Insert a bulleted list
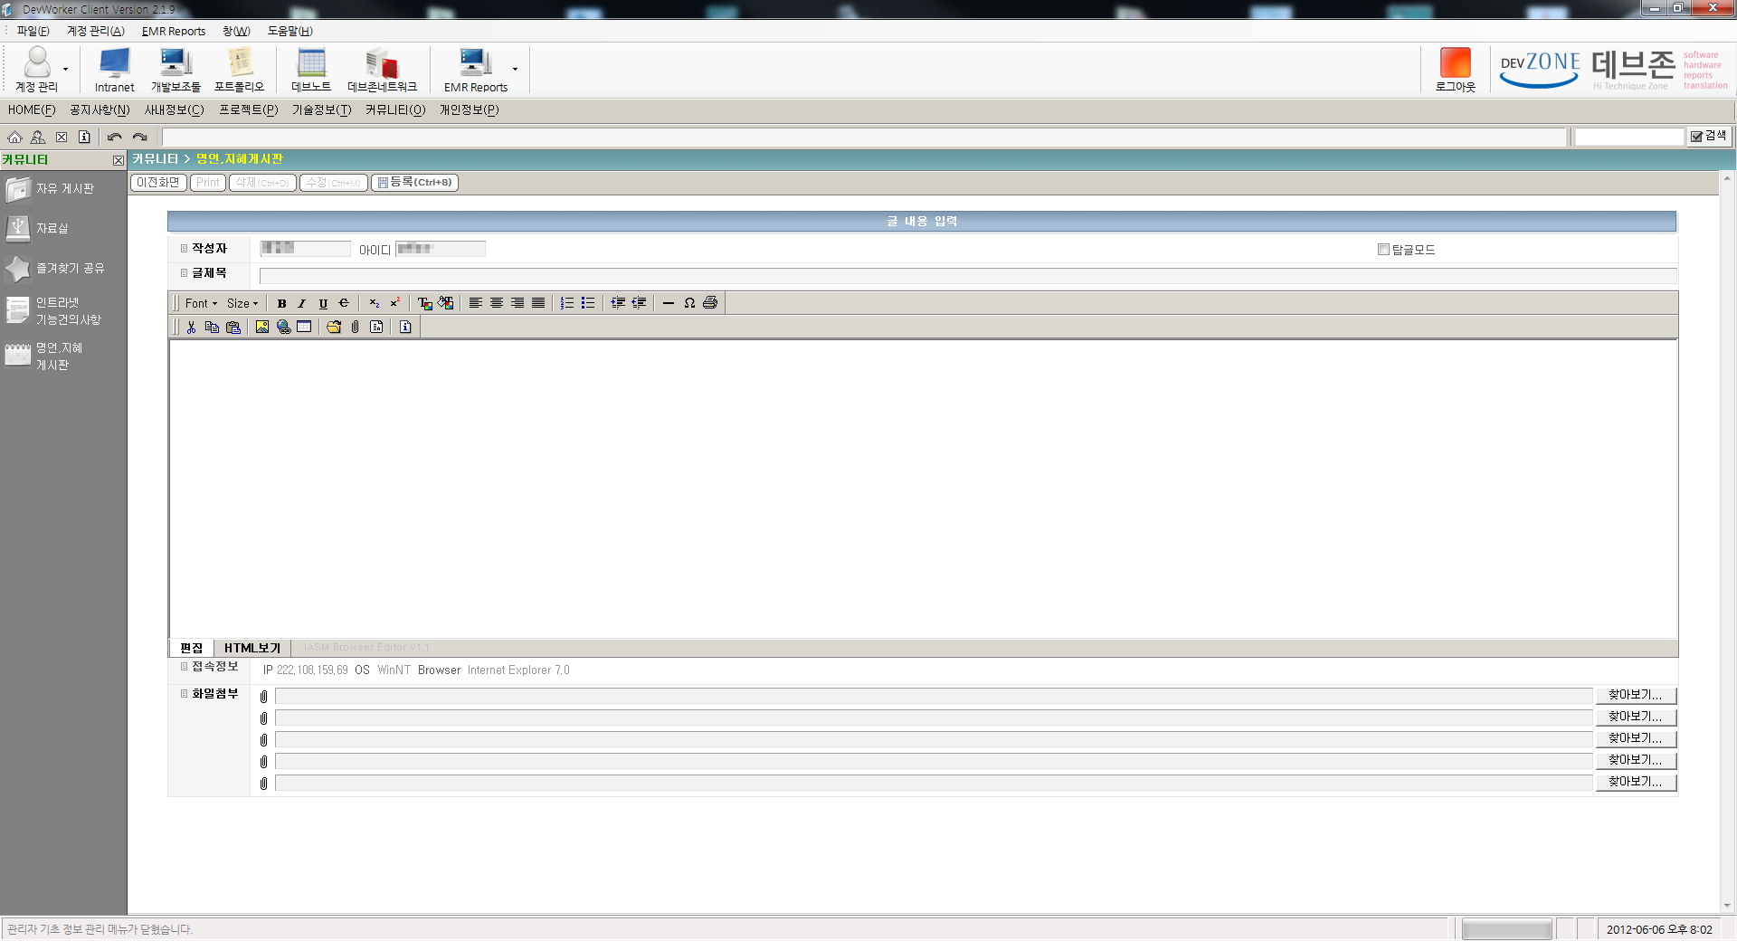Screen dimensions: 1737x941 [588, 303]
